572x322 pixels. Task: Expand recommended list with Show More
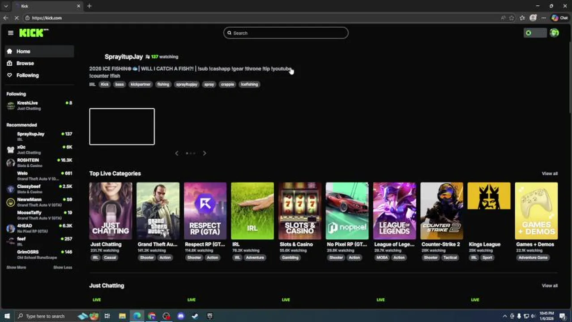pos(16,267)
